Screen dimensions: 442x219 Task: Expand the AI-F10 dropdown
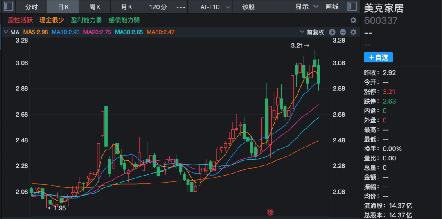pyautogui.click(x=215, y=7)
